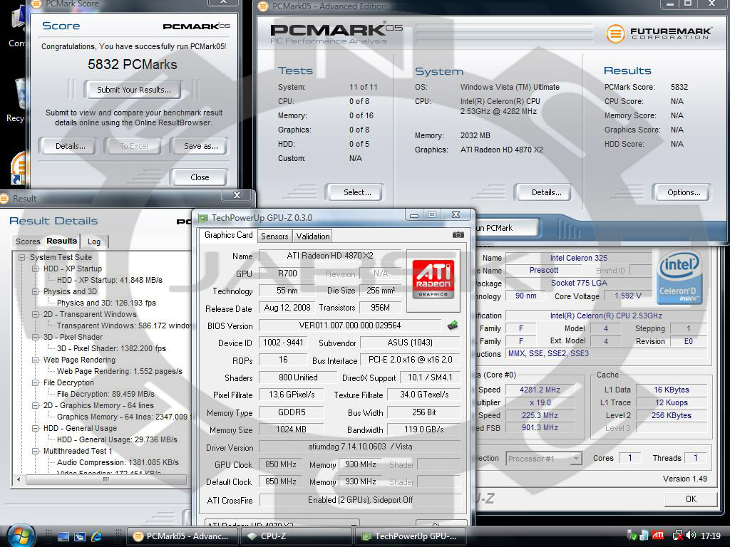730x547 pixels.
Task: Click the Core Speed value 4281.2 MHz
Action: click(x=540, y=390)
